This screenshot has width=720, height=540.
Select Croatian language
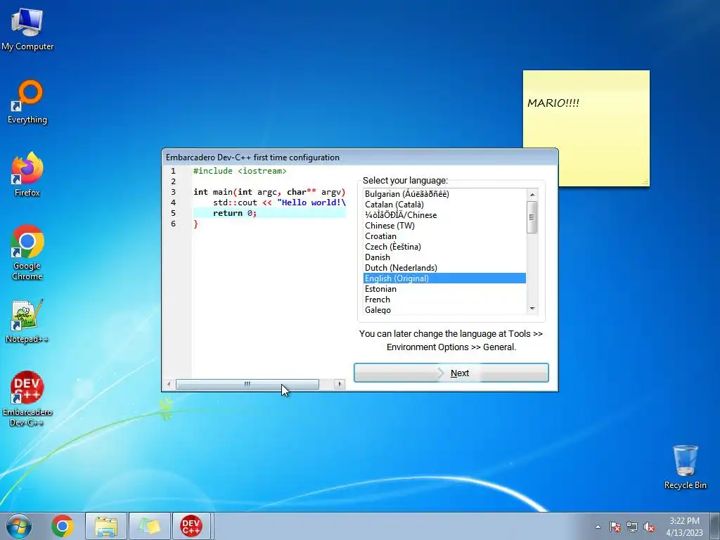(444, 236)
